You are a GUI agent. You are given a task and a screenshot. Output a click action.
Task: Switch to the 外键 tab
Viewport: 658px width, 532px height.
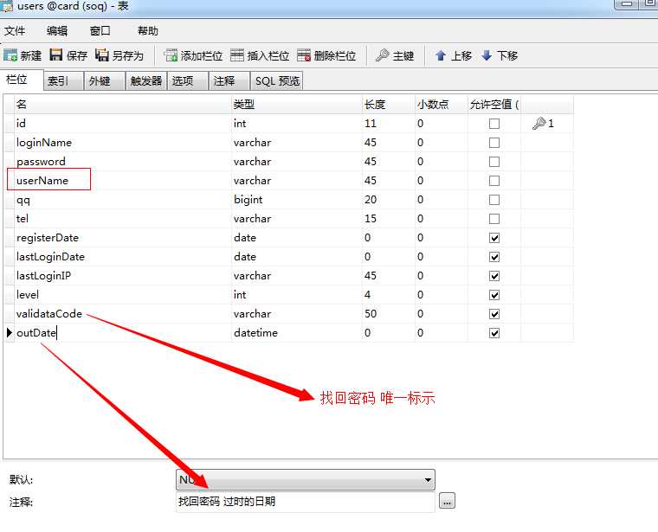[x=105, y=80]
